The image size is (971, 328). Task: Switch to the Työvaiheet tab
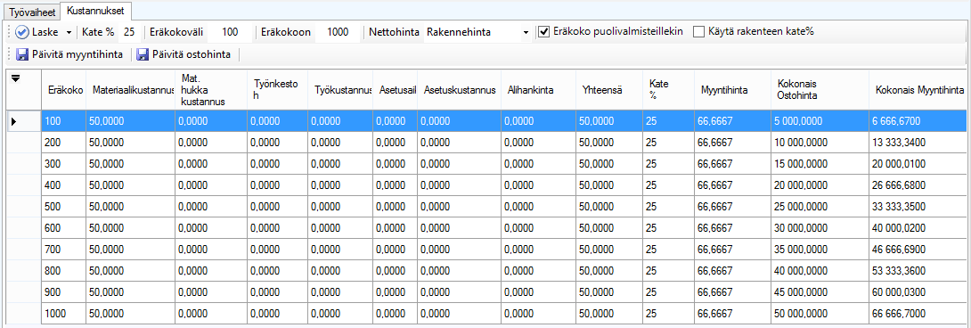coord(31,12)
